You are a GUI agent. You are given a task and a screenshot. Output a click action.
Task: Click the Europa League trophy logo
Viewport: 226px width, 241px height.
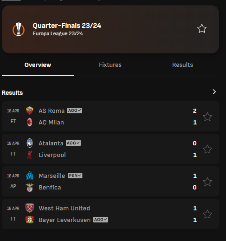click(x=19, y=29)
